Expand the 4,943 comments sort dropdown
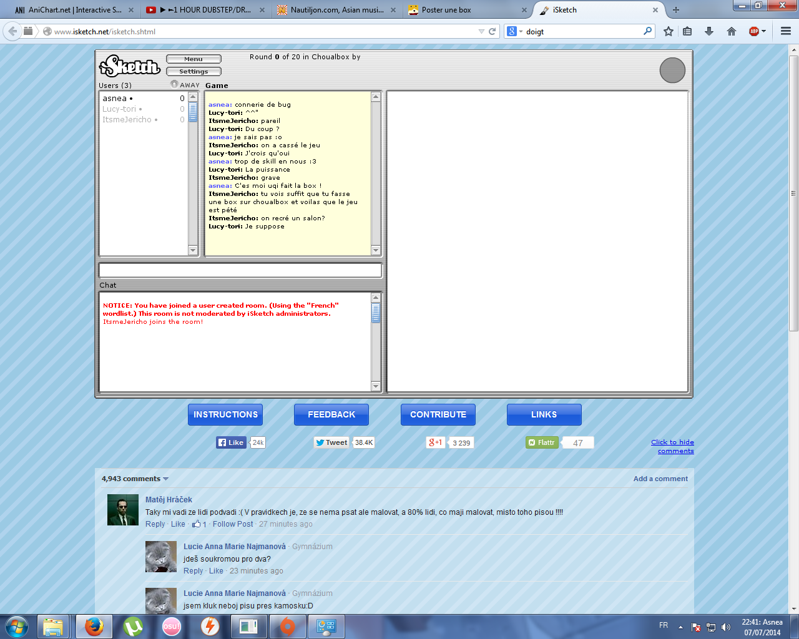 165,479
